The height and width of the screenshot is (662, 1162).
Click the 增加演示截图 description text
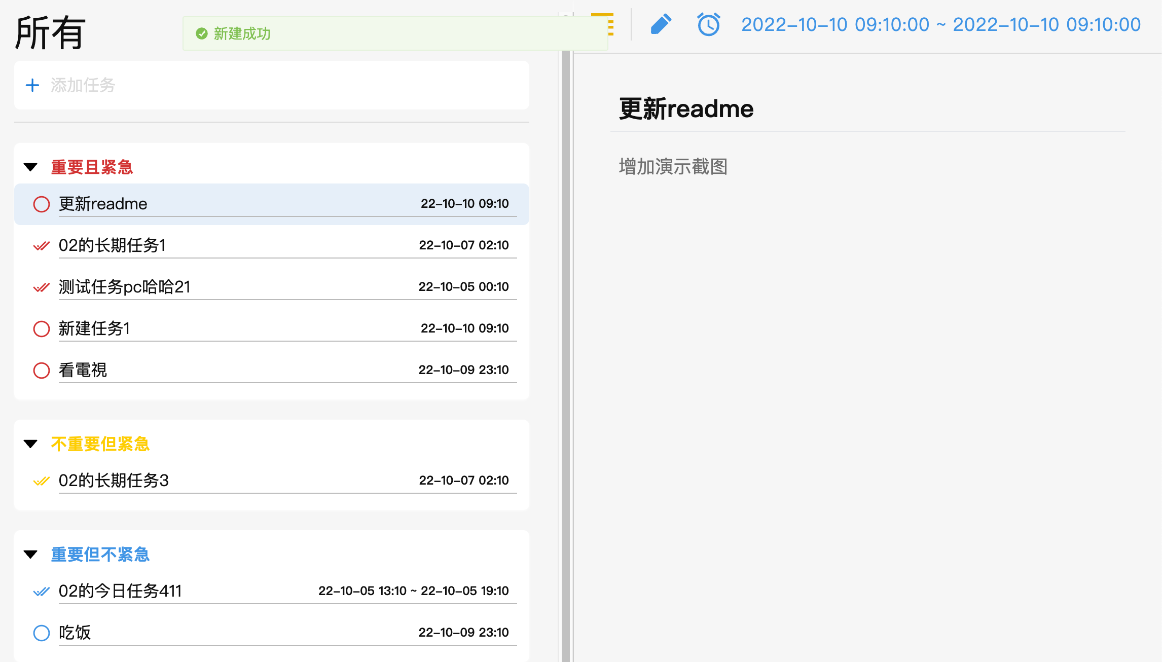pos(673,167)
